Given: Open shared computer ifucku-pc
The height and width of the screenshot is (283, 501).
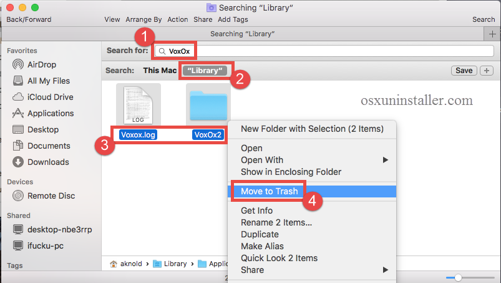Looking at the screenshot, I should coord(38,246).
